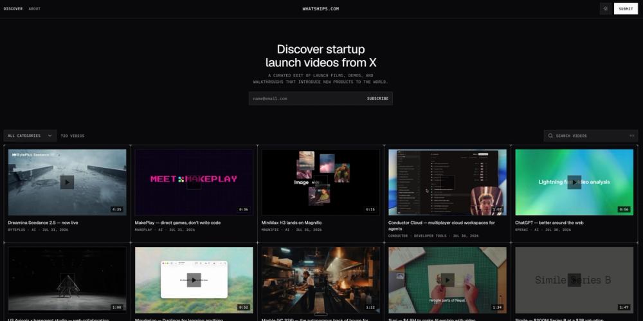Viewport: 643px width, 321px height.
Task: Click MAGNIFIC · AI · JUL 31, 2026 metadata
Action: [291, 230]
